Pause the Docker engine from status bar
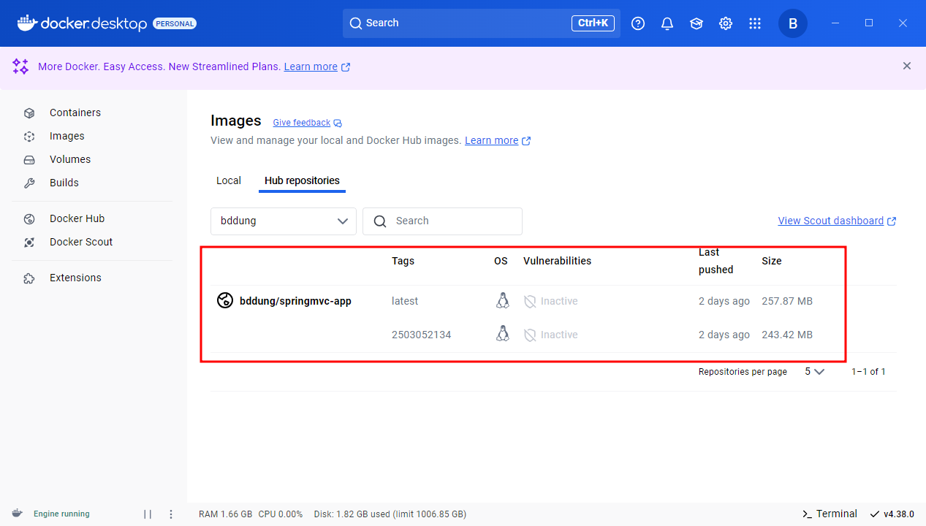Viewport: 926px width, 526px height. pyautogui.click(x=148, y=514)
